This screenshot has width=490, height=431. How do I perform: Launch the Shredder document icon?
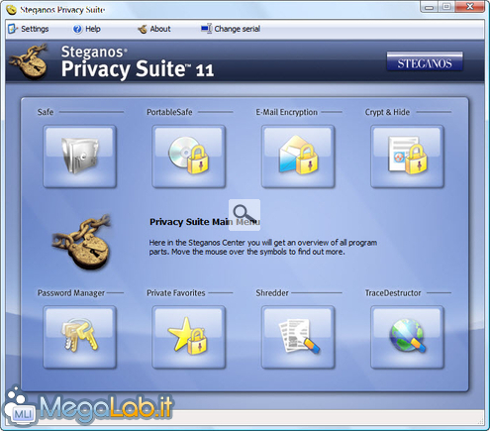(298, 337)
